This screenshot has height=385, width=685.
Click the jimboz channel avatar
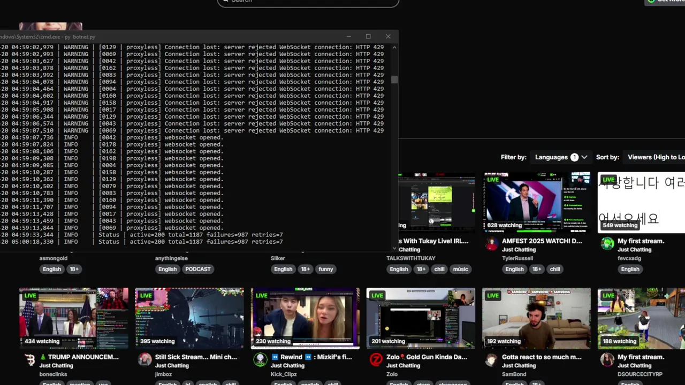click(x=144, y=359)
